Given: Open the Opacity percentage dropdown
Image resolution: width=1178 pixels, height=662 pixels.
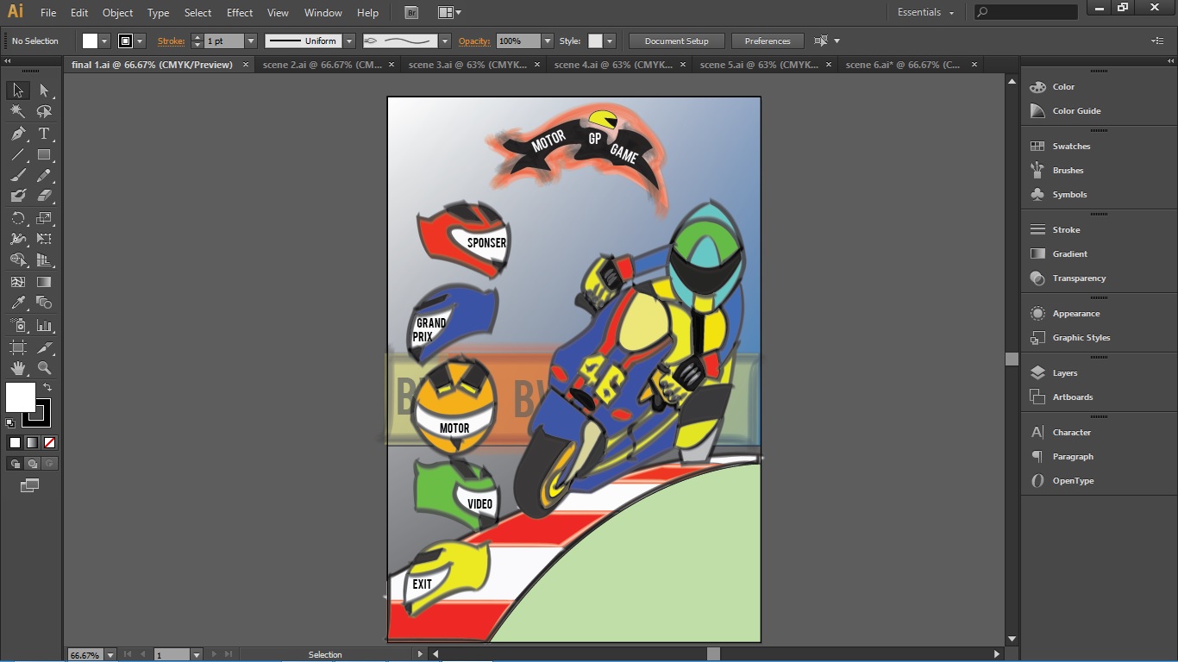Looking at the screenshot, I should [x=548, y=41].
